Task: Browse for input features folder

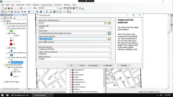Action: click(109, 23)
